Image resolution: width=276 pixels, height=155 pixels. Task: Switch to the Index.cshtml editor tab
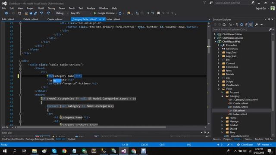point(113,19)
